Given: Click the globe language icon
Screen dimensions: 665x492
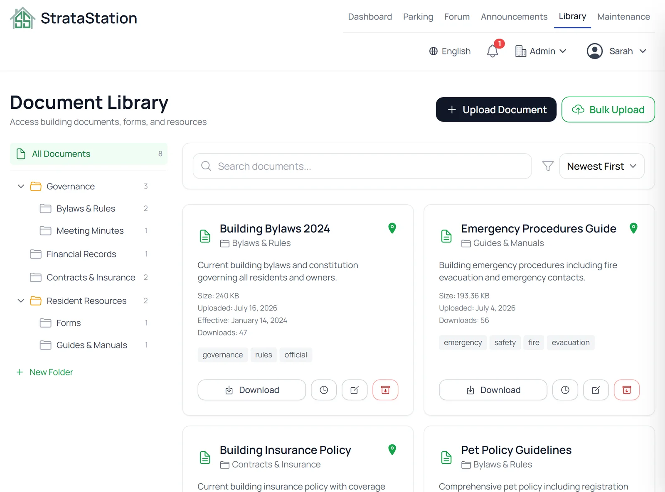Looking at the screenshot, I should click(x=433, y=51).
